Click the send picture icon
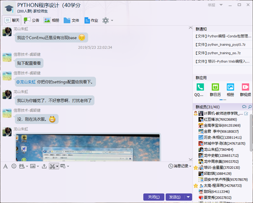Image resolution: width=253 pixels, height=203 pixels. pyautogui.click(x=33, y=166)
